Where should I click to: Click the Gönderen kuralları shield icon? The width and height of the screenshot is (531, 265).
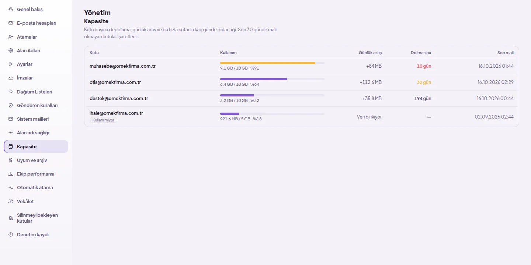[x=11, y=105]
